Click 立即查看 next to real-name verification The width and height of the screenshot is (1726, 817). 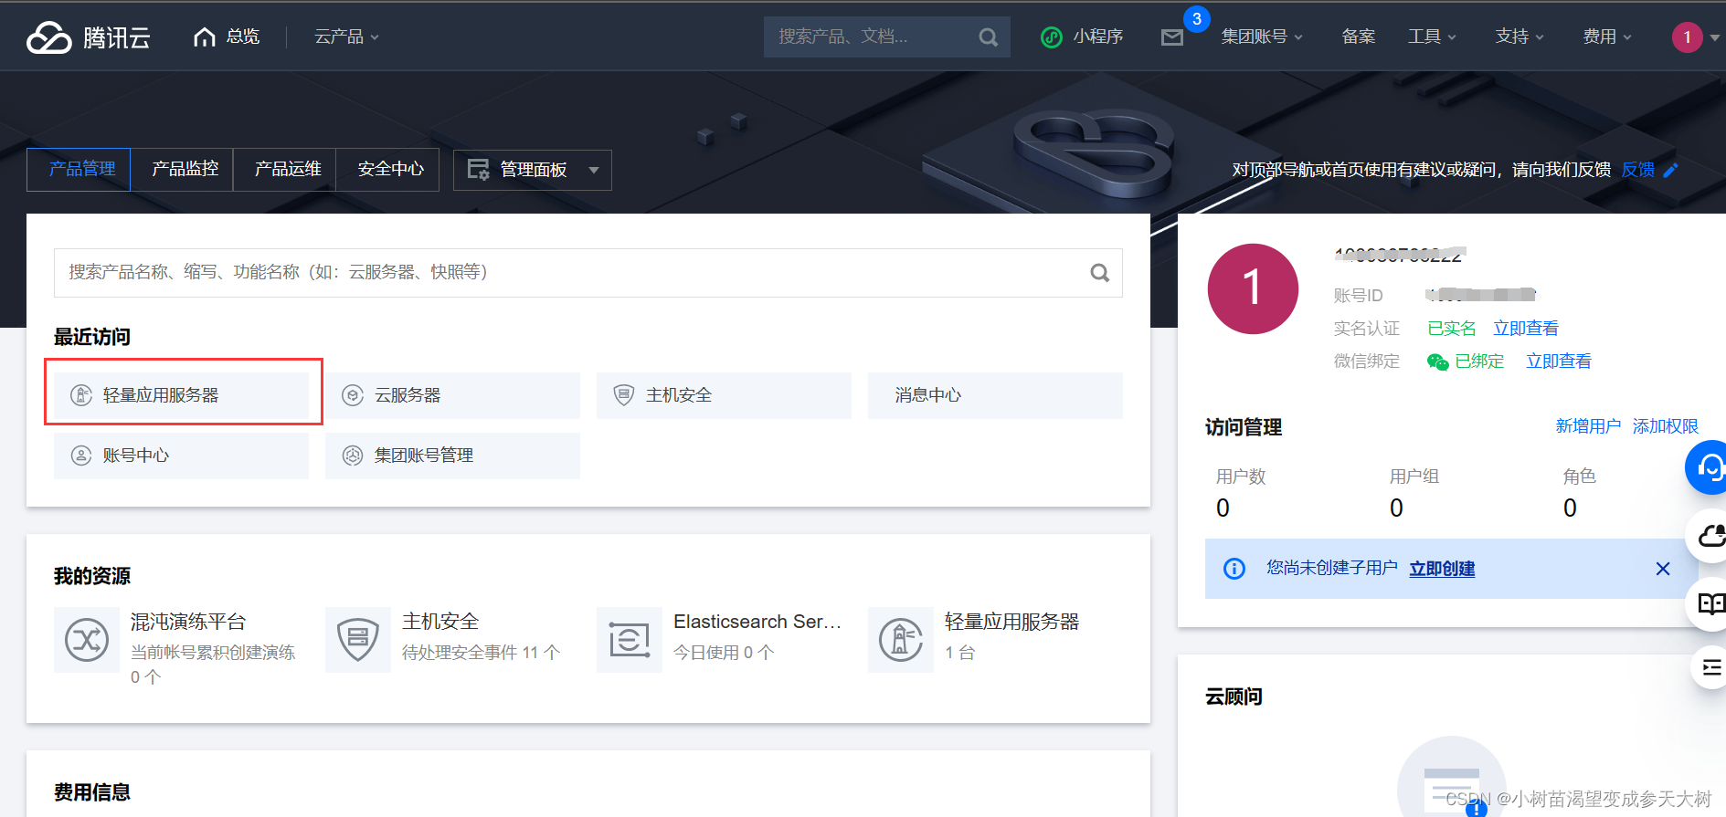[x=1526, y=329]
